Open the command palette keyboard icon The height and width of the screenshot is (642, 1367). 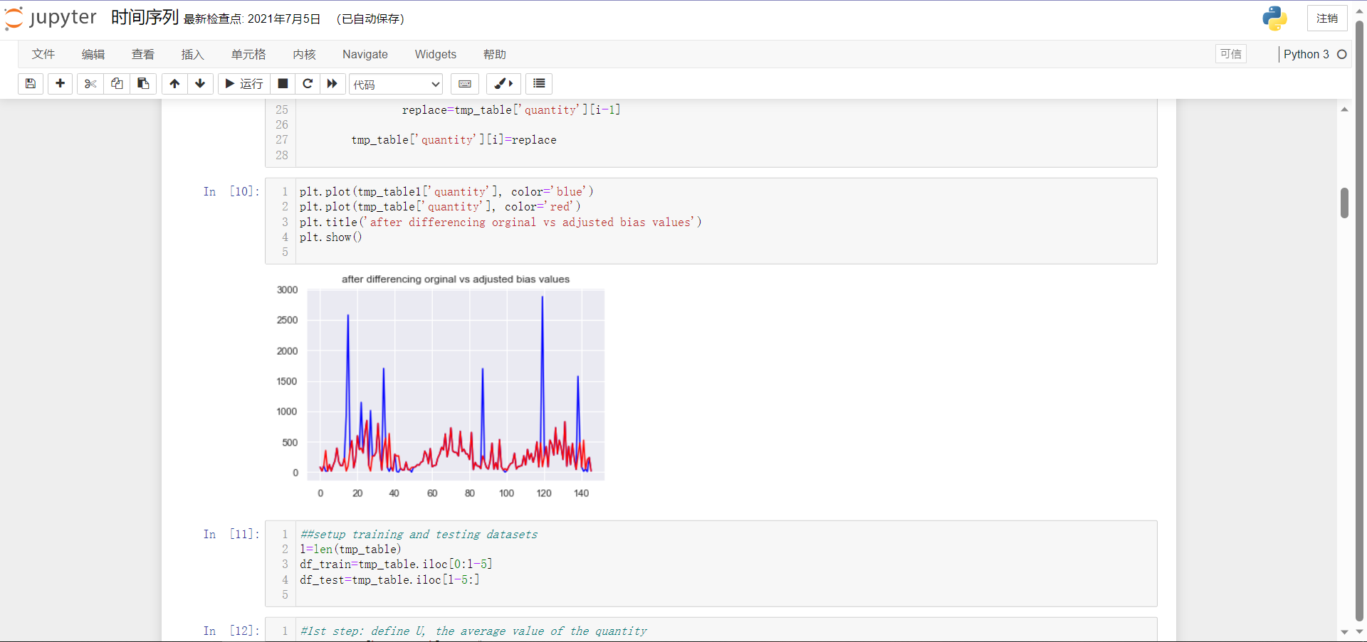click(x=465, y=84)
